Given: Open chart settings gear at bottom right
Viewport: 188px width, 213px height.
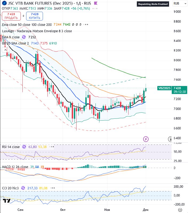Looking at the screenshot, I should pos(181,210).
